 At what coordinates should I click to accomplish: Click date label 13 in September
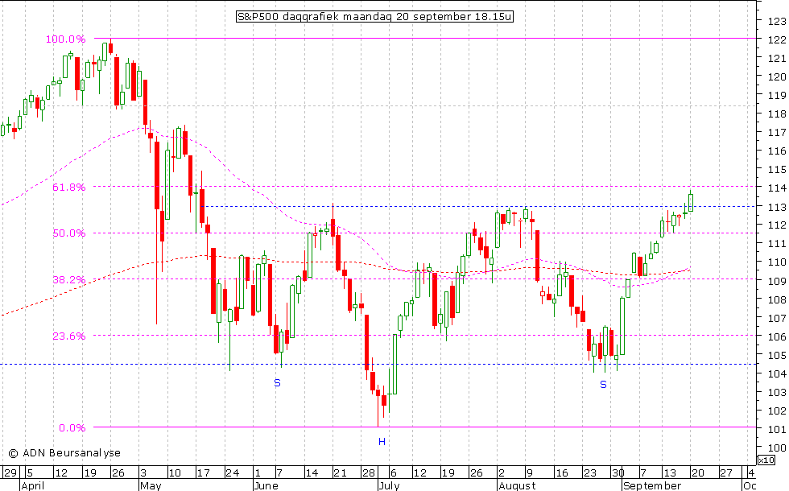coord(670,473)
